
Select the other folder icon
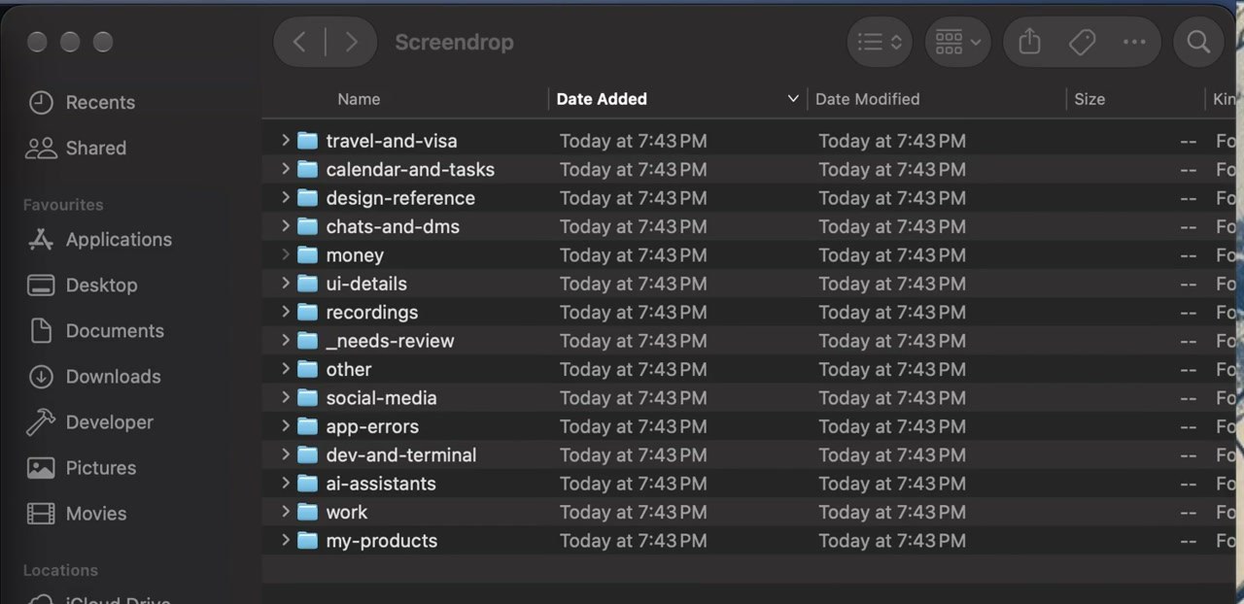tap(307, 369)
